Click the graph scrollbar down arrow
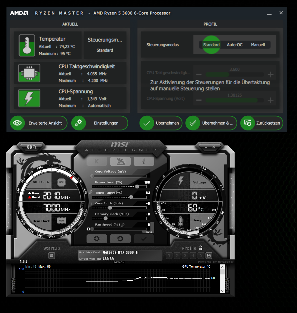Image resolution: width=297 pixels, height=313 pixels. [222, 291]
